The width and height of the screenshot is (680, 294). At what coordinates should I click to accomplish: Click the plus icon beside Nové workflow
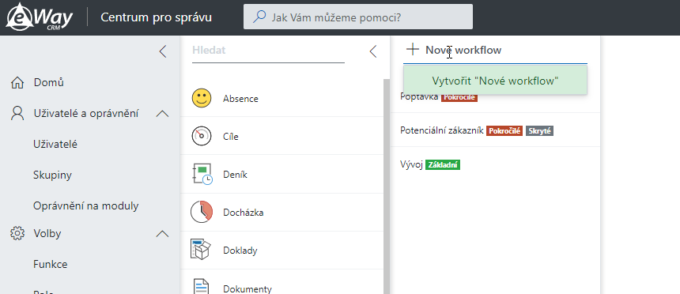(x=413, y=50)
